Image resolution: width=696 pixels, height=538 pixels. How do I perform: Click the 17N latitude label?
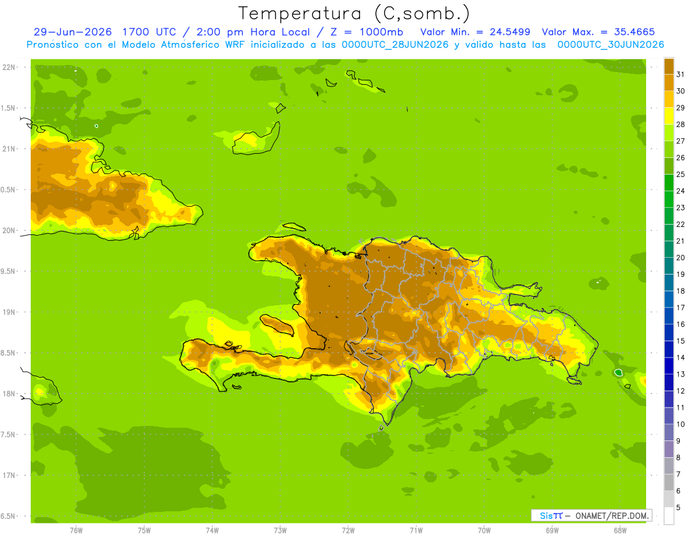[9, 475]
